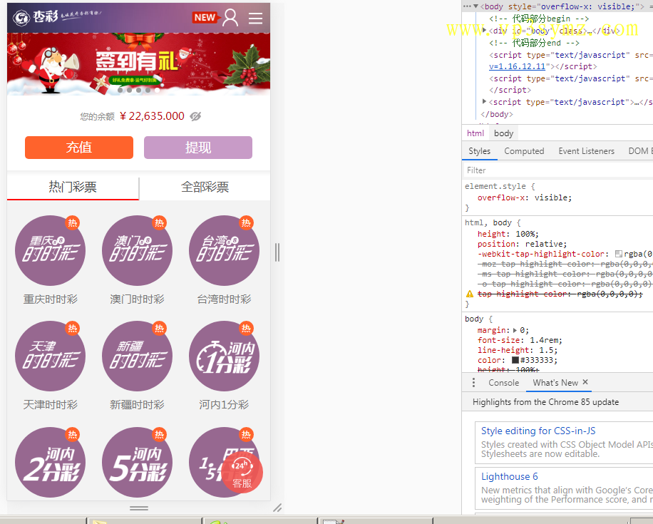Close the What's New drawer tab

[x=585, y=382]
